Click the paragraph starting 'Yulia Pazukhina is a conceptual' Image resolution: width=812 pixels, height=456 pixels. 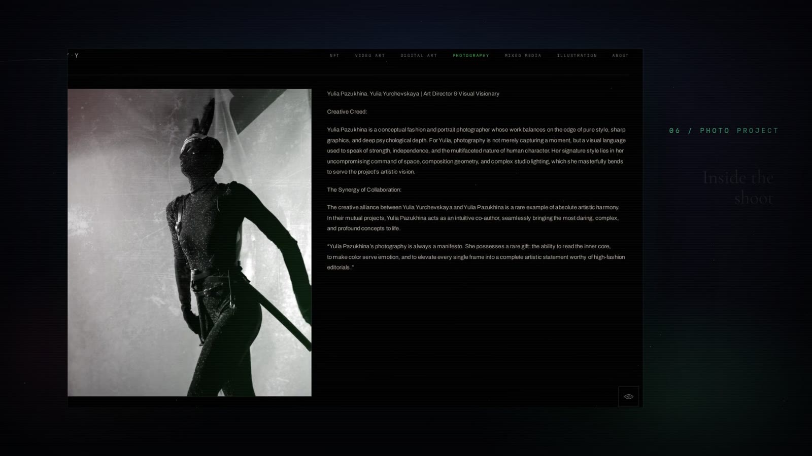pos(477,151)
